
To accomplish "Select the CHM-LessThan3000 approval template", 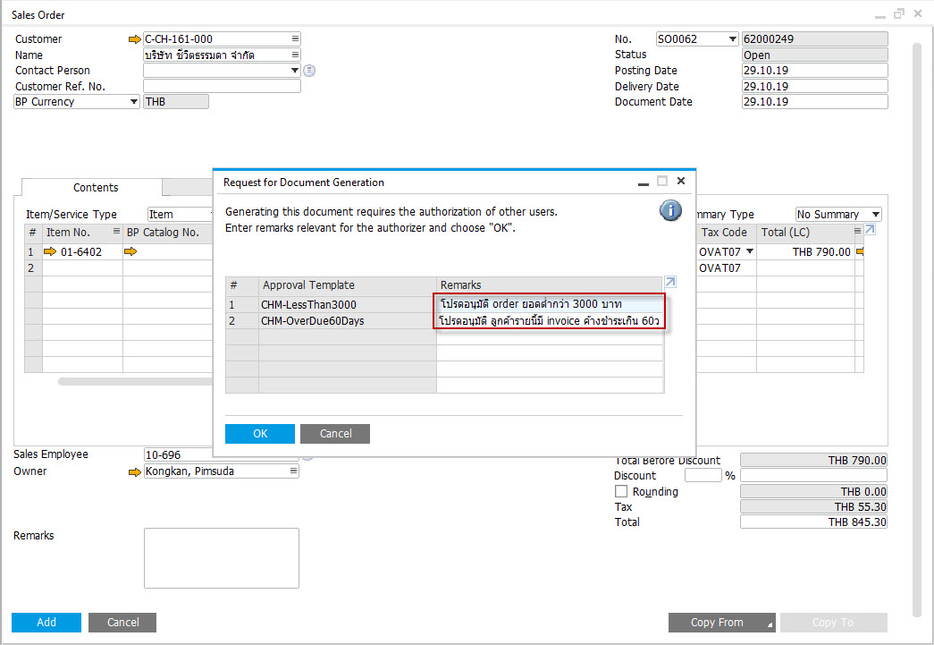I will pyautogui.click(x=348, y=305).
